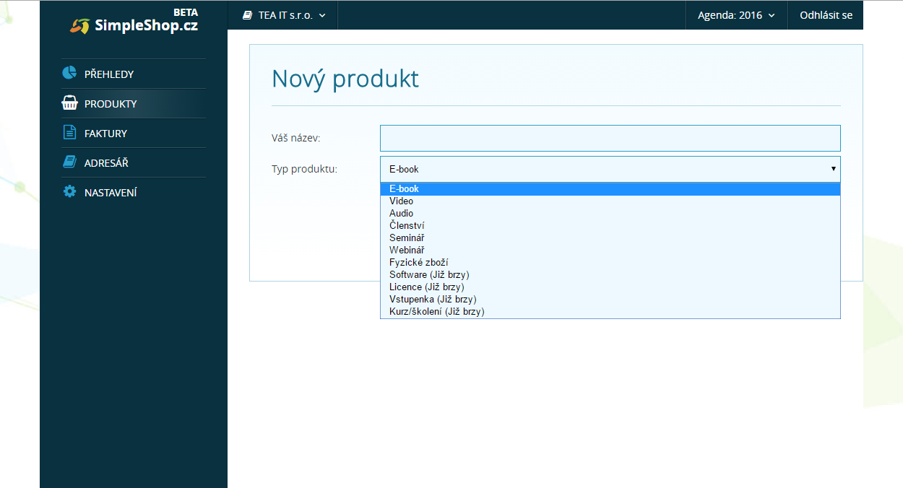This screenshot has height=488, width=903.
Task: Go to the FAKTURY section
Action: [x=134, y=133]
